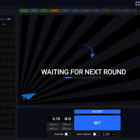The image size is (140, 140).
Task: Increase bet with plus icon
Action: coord(69,119)
